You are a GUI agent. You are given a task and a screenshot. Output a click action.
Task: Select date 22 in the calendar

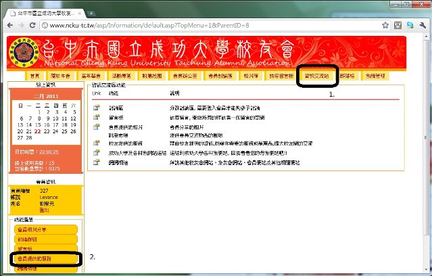click(x=37, y=133)
